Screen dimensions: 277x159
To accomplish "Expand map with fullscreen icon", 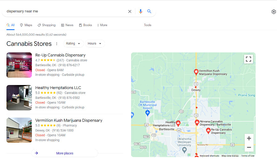I will [x=248, y=59].
